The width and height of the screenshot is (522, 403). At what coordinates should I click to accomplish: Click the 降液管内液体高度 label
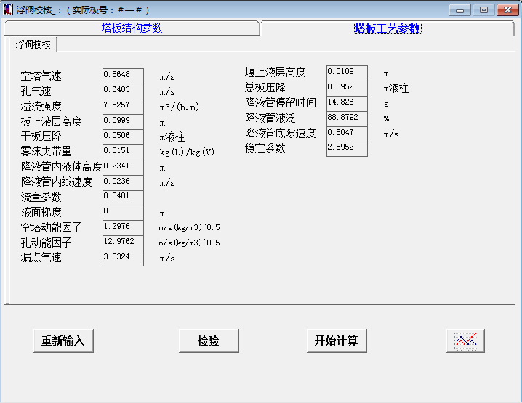coord(61,166)
